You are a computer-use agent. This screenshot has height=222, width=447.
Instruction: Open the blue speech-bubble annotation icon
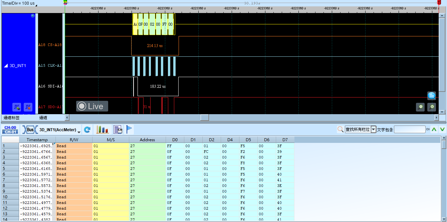pos(432,96)
